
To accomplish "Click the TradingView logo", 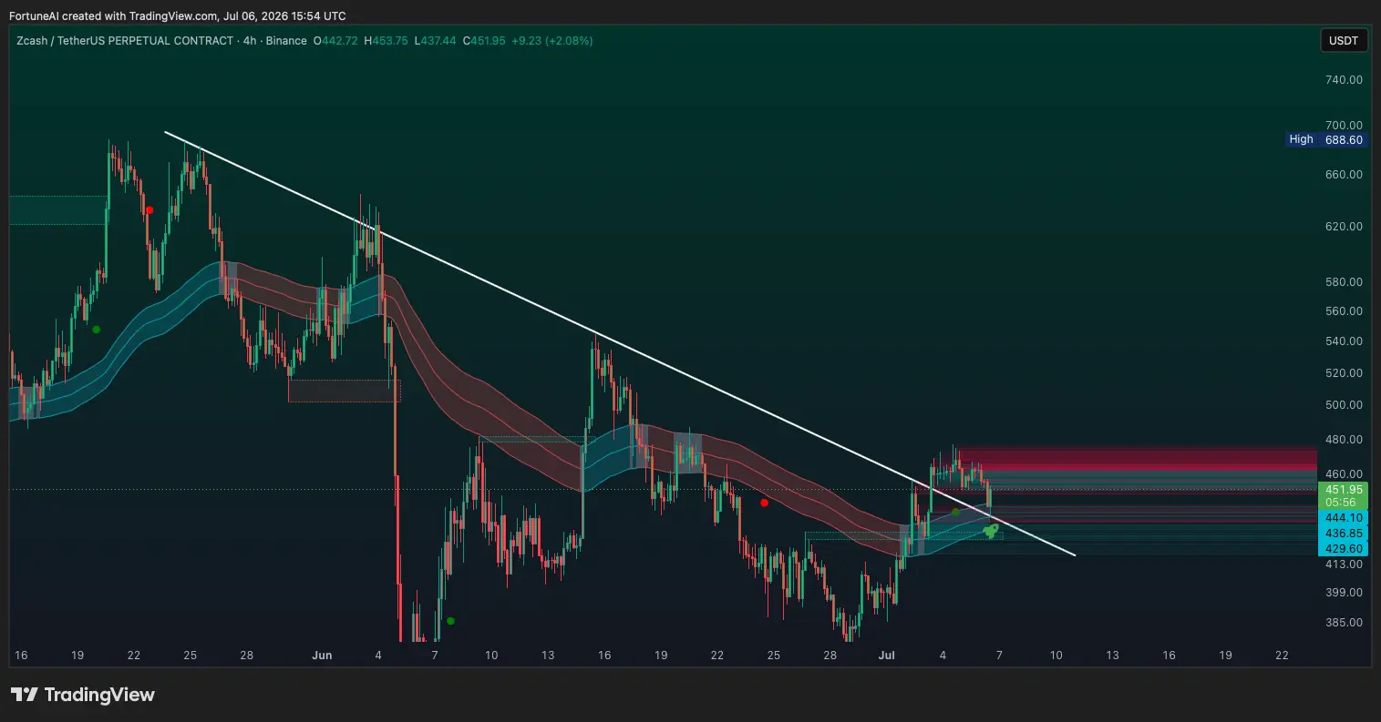I will click(83, 695).
